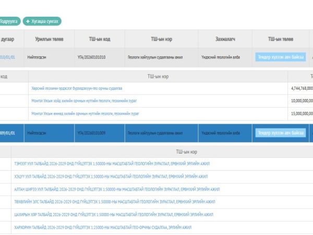Open the Харсний геохими-эрдэслэг link

pos(77,88)
